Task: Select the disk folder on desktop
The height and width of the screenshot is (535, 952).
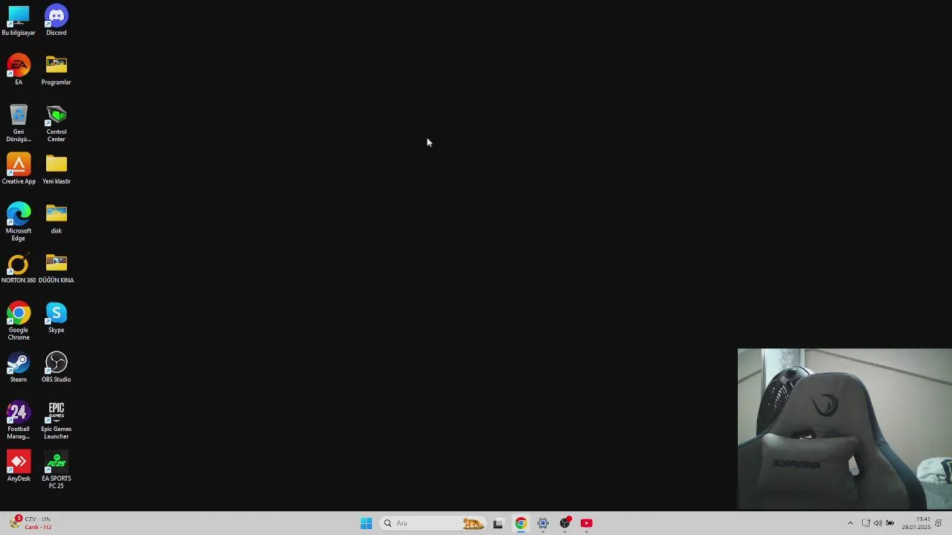Action: tap(57, 219)
